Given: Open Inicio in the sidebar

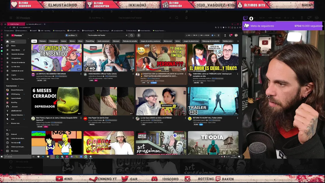Looking at the screenshot, I should point(16,41).
